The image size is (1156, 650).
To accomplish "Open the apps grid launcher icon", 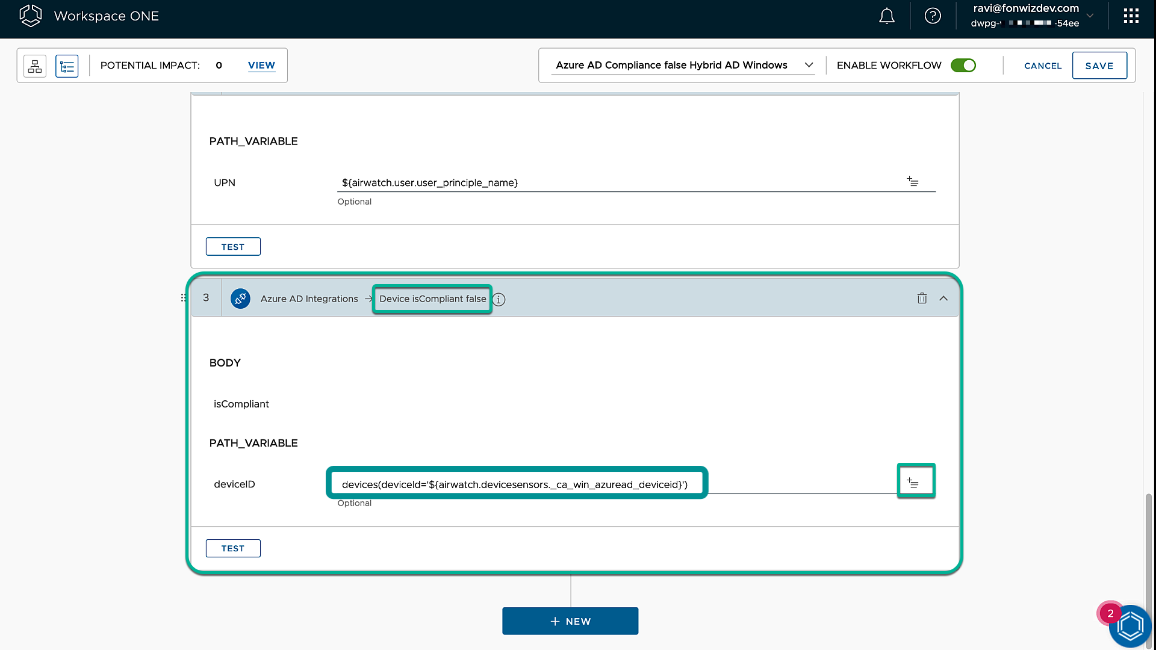I will click(1131, 16).
